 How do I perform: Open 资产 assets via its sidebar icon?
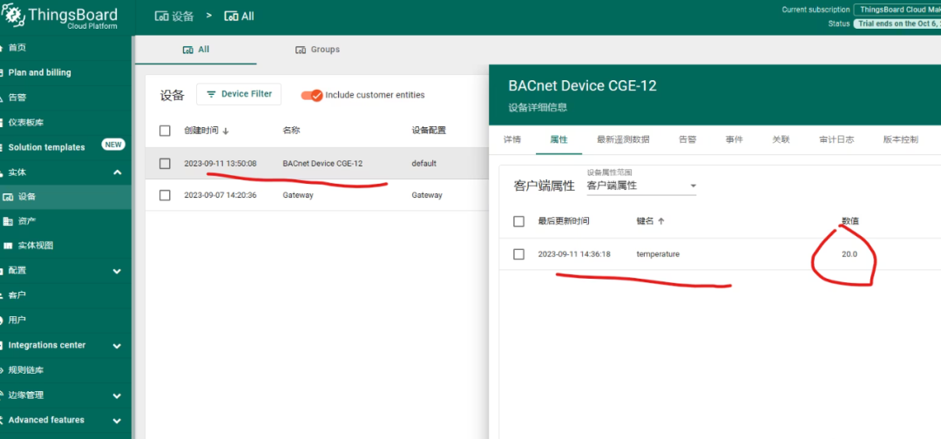click(x=8, y=221)
